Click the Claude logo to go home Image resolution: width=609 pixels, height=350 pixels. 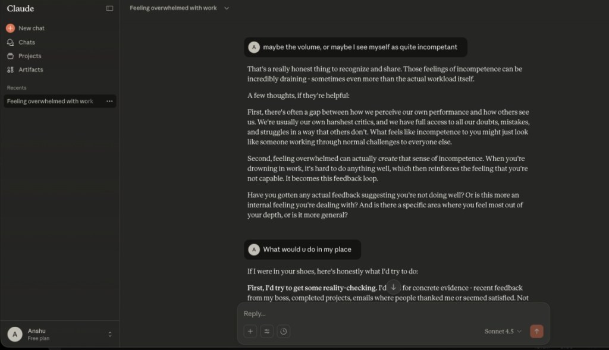coord(21,8)
